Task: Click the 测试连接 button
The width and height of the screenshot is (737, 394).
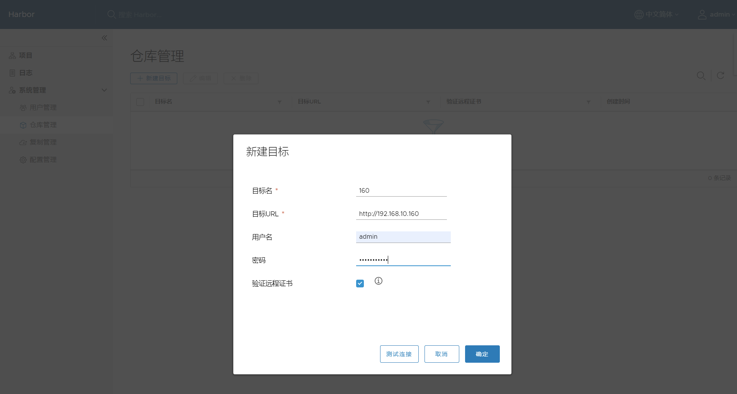Action: [399, 354]
